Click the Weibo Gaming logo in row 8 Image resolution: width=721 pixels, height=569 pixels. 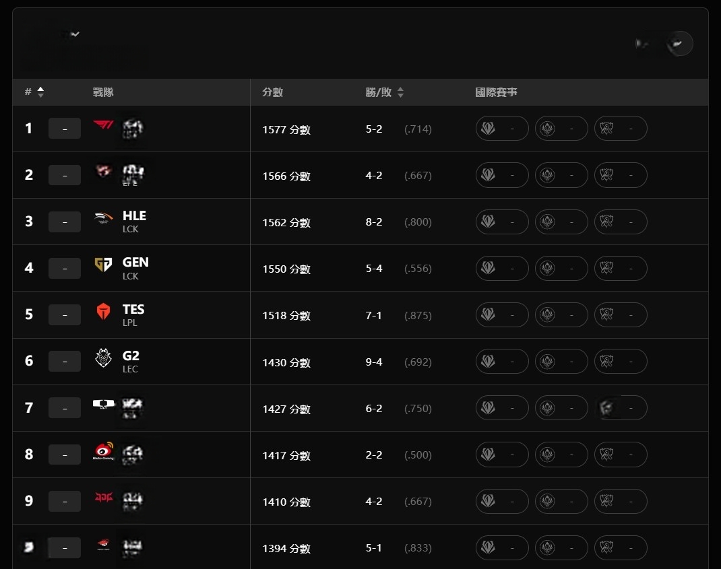point(103,451)
